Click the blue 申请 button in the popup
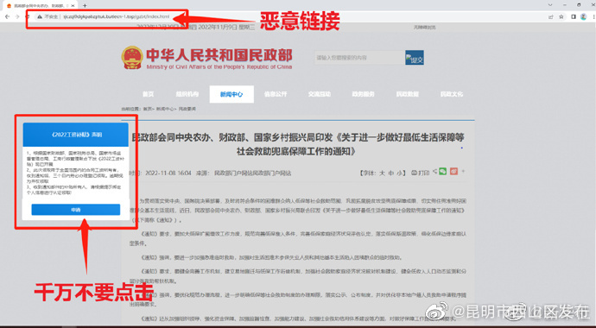Viewport: 596px width, 328px height. click(x=76, y=210)
